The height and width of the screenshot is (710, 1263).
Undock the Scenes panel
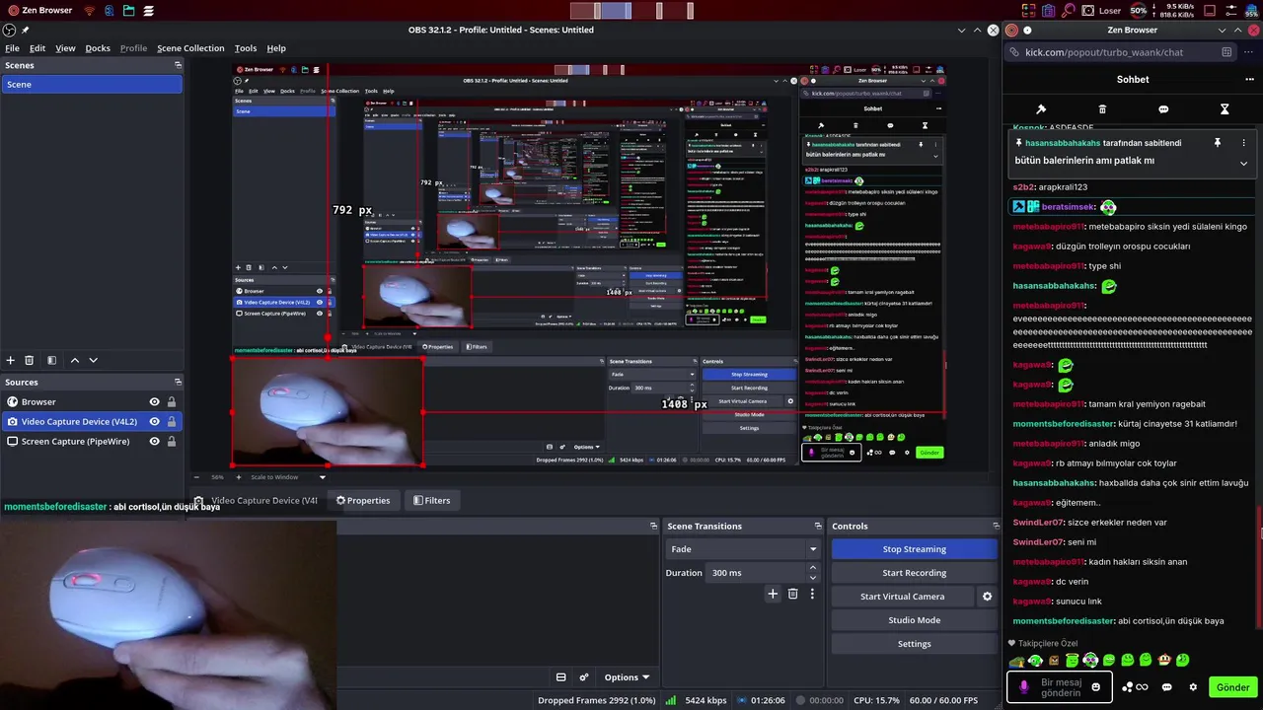pyautogui.click(x=178, y=65)
